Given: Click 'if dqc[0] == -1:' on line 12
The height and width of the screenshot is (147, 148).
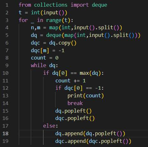Looking at the screenshot, I should [80, 88].
